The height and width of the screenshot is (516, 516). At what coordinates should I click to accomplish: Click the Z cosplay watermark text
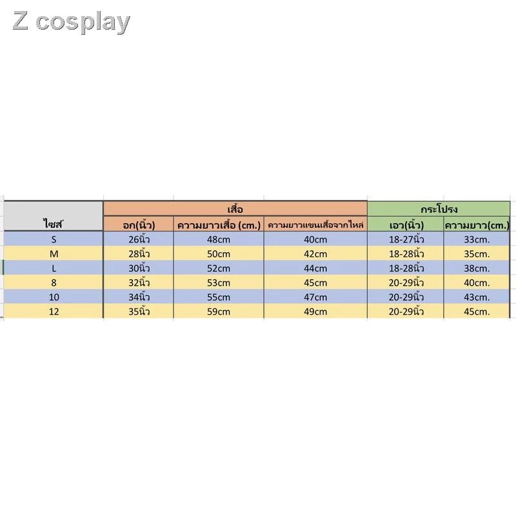coord(71,22)
